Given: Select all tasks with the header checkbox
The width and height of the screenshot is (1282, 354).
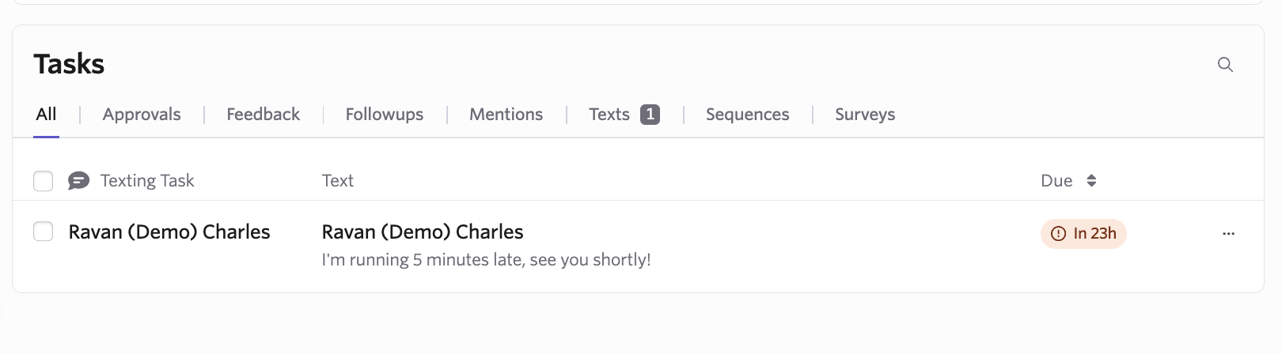Looking at the screenshot, I should pyautogui.click(x=44, y=181).
